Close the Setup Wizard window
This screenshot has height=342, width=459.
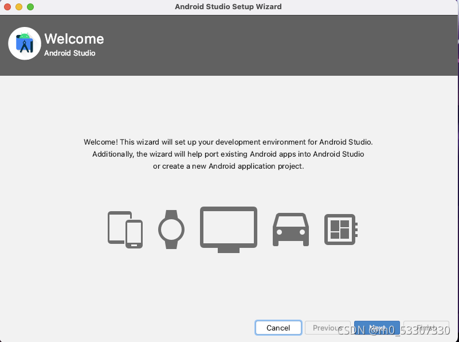click(x=7, y=7)
